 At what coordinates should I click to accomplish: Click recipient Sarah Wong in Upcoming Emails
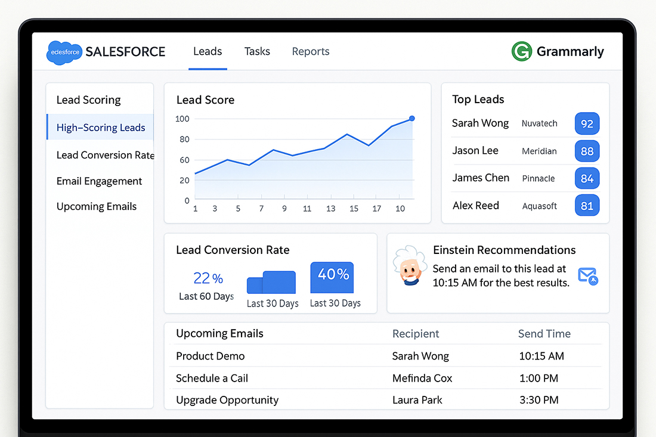coord(420,356)
